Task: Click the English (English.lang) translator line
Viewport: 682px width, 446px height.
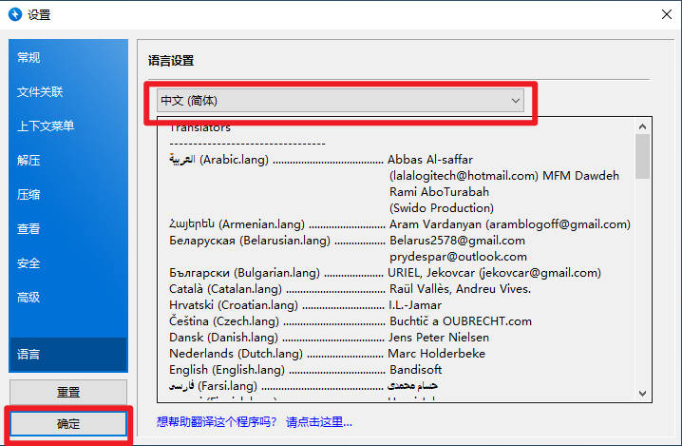Action: [227, 370]
